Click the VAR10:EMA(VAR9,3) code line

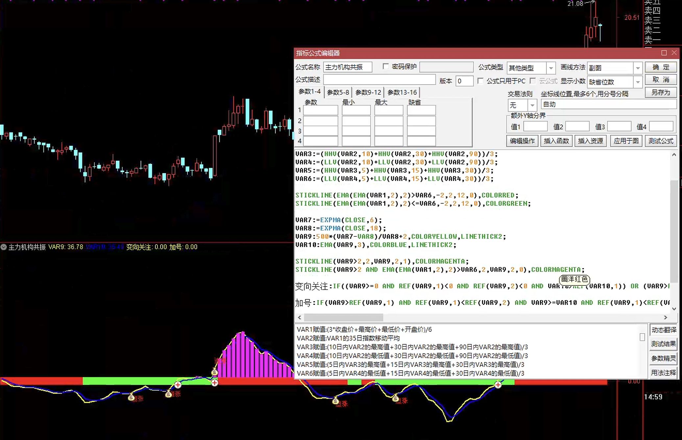pos(376,245)
